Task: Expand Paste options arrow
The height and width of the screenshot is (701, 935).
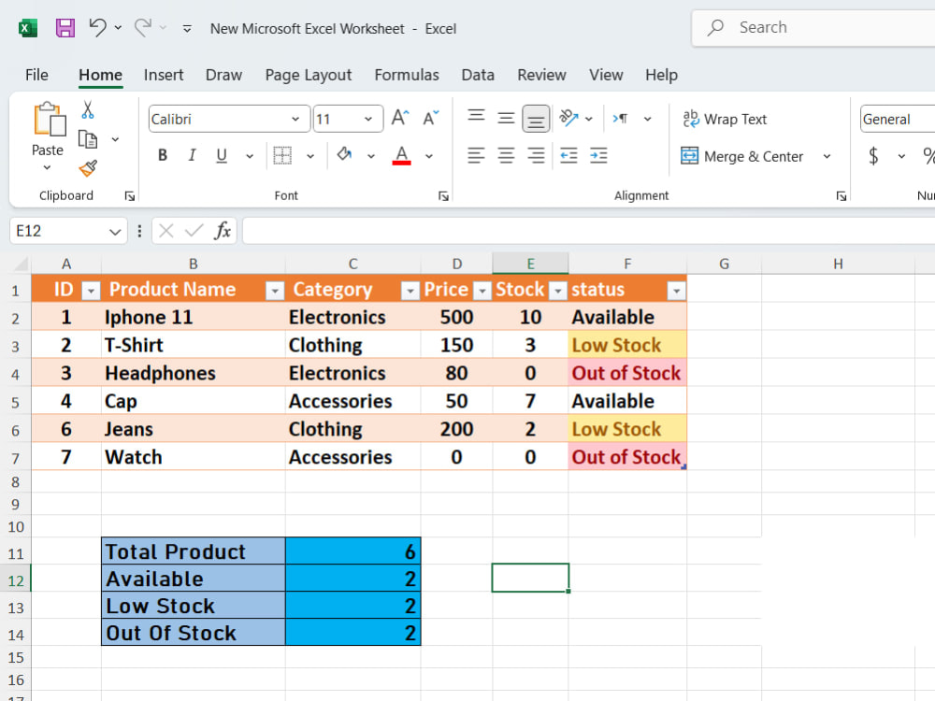Action: pos(47,168)
